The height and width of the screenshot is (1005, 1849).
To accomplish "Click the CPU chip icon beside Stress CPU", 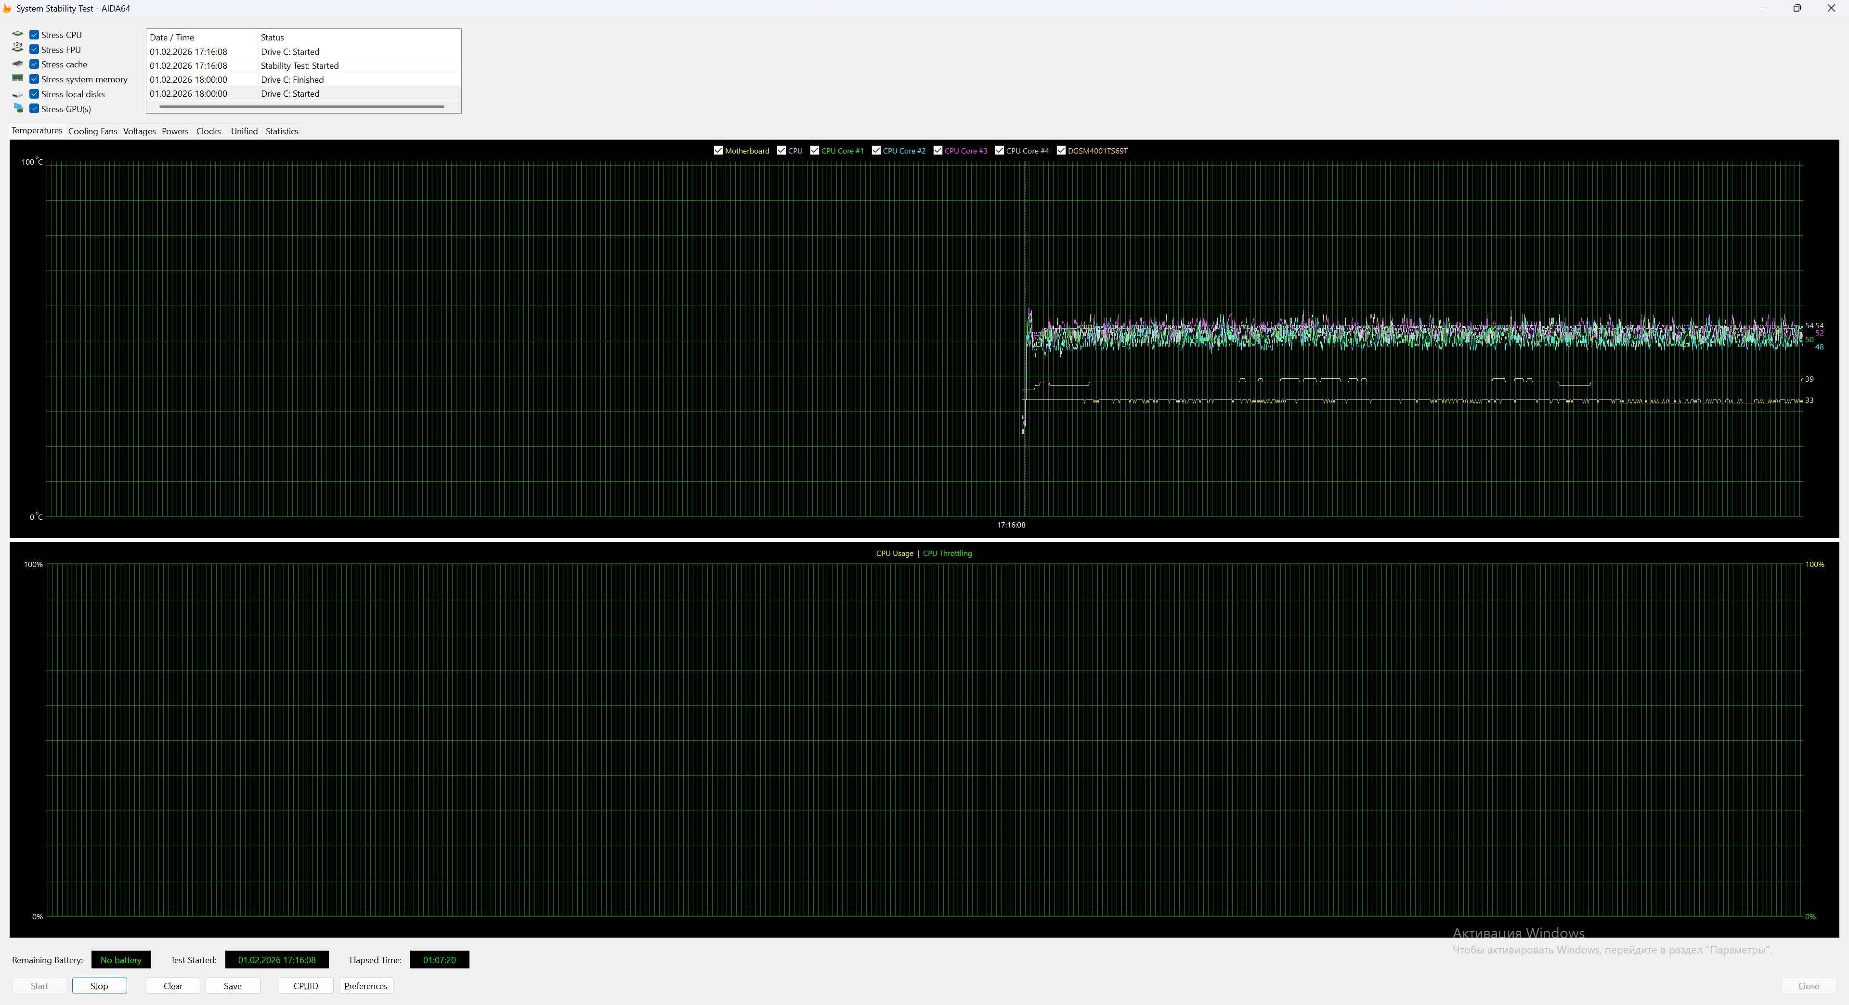I will pos(18,35).
